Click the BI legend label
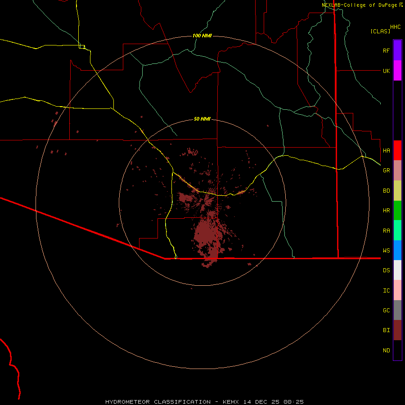 [x=386, y=330]
